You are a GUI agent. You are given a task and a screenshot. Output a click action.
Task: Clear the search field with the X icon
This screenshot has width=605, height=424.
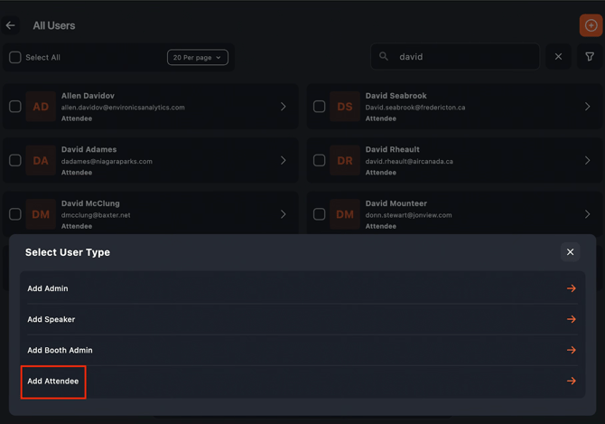click(558, 57)
